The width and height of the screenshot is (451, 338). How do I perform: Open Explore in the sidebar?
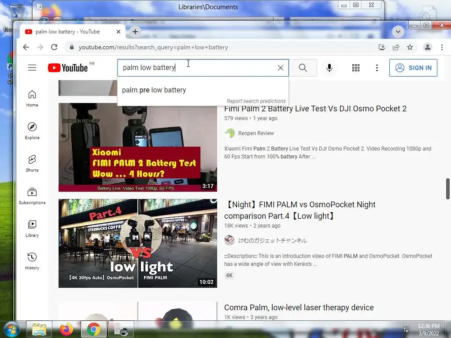pyautogui.click(x=32, y=131)
